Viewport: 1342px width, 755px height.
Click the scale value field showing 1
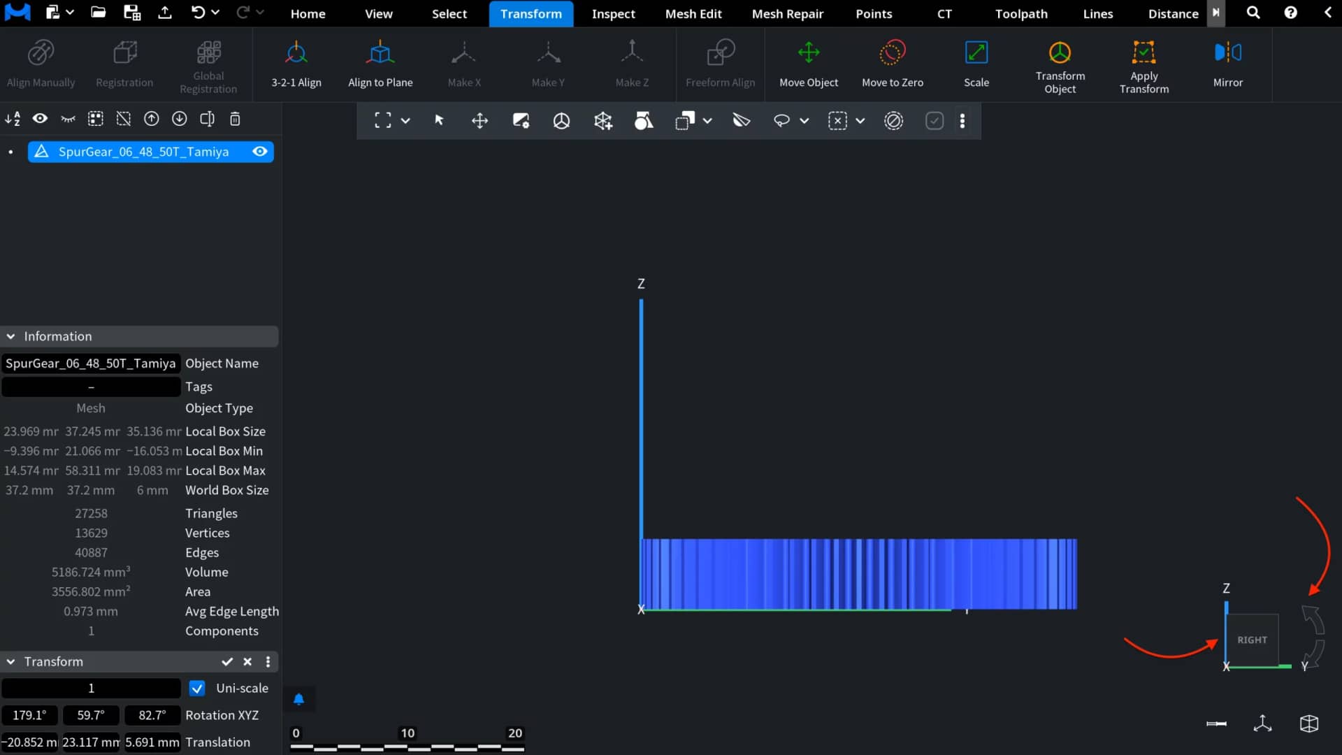pos(91,689)
